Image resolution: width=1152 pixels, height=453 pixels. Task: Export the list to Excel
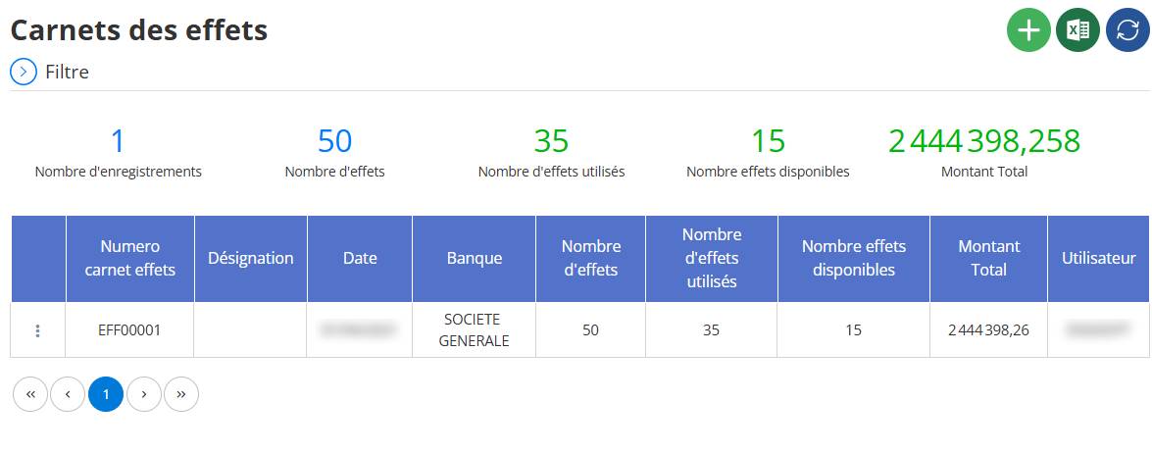click(x=1077, y=30)
